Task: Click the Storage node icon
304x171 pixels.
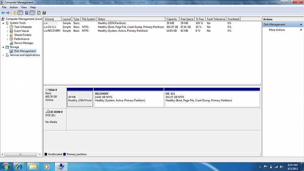Action: point(7,47)
